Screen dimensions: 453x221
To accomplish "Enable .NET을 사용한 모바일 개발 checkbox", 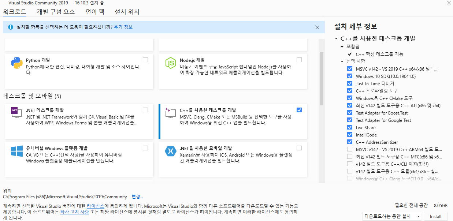I will 299,148.
